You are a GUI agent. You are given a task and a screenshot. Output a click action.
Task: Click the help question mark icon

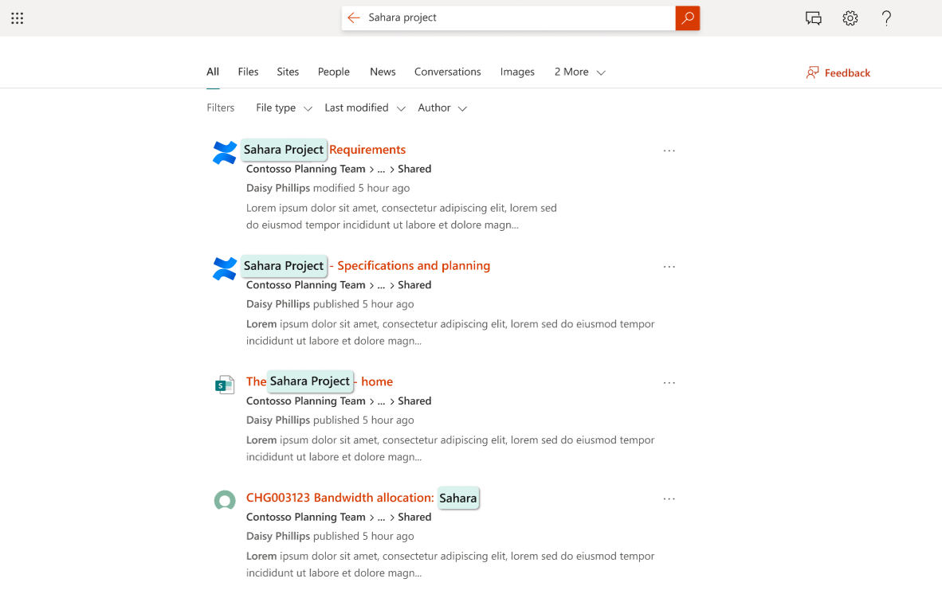point(886,18)
